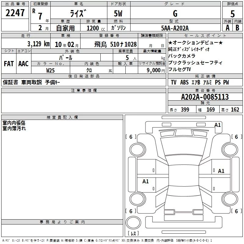The width and height of the screenshot is (244, 244).
Task: Click the spare tire circle above [レス]
Action: (x=133, y=223)
